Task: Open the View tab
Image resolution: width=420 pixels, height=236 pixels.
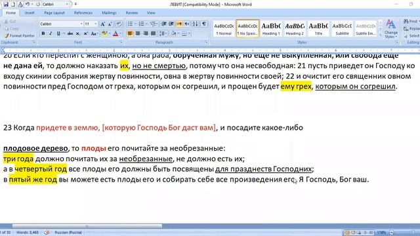Action: pyautogui.click(x=151, y=13)
